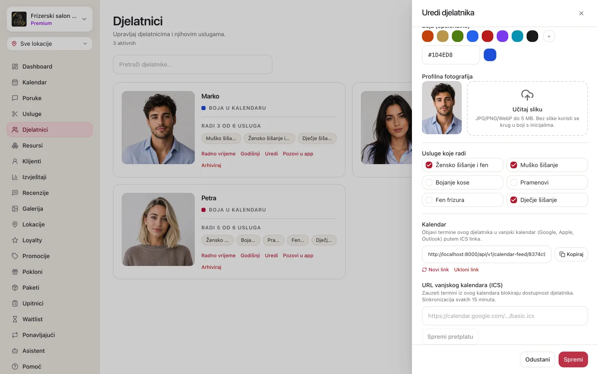Screen dimensions: 598x374
Task: Uncheck Muško šišanje service
Action: [x=514, y=165]
